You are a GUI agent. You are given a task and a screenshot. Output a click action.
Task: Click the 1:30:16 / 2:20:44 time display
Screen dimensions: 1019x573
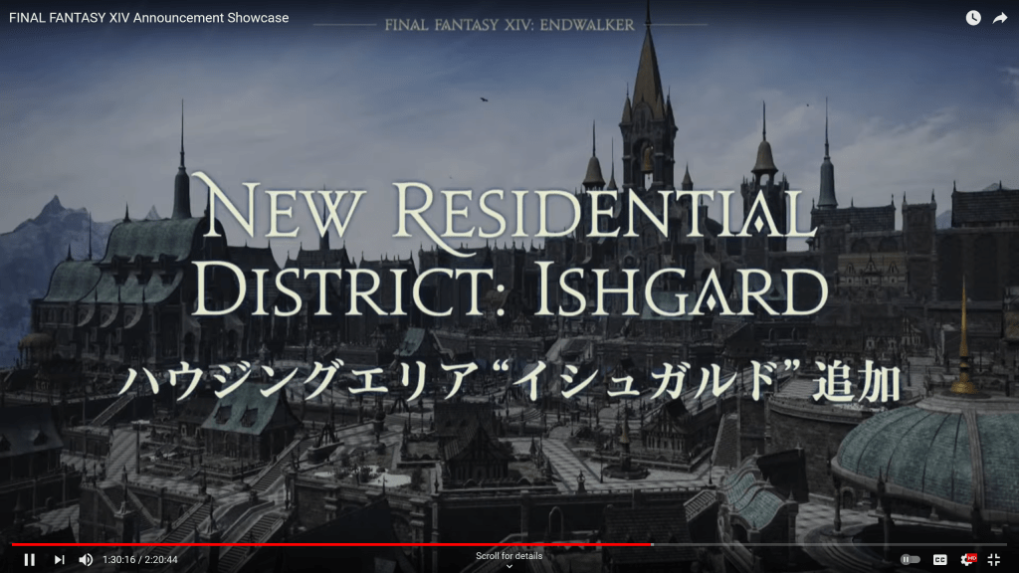[140, 560]
